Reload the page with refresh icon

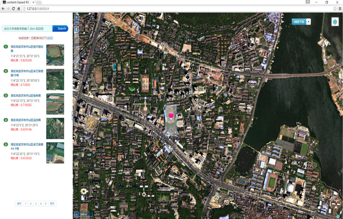(x=14, y=9)
